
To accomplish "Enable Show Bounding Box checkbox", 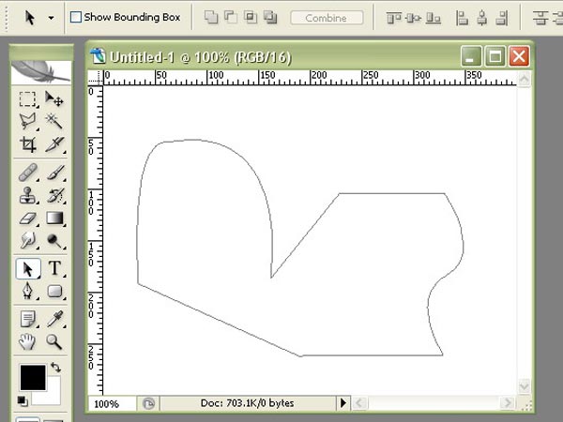I will pyautogui.click(x=76, y=17).
